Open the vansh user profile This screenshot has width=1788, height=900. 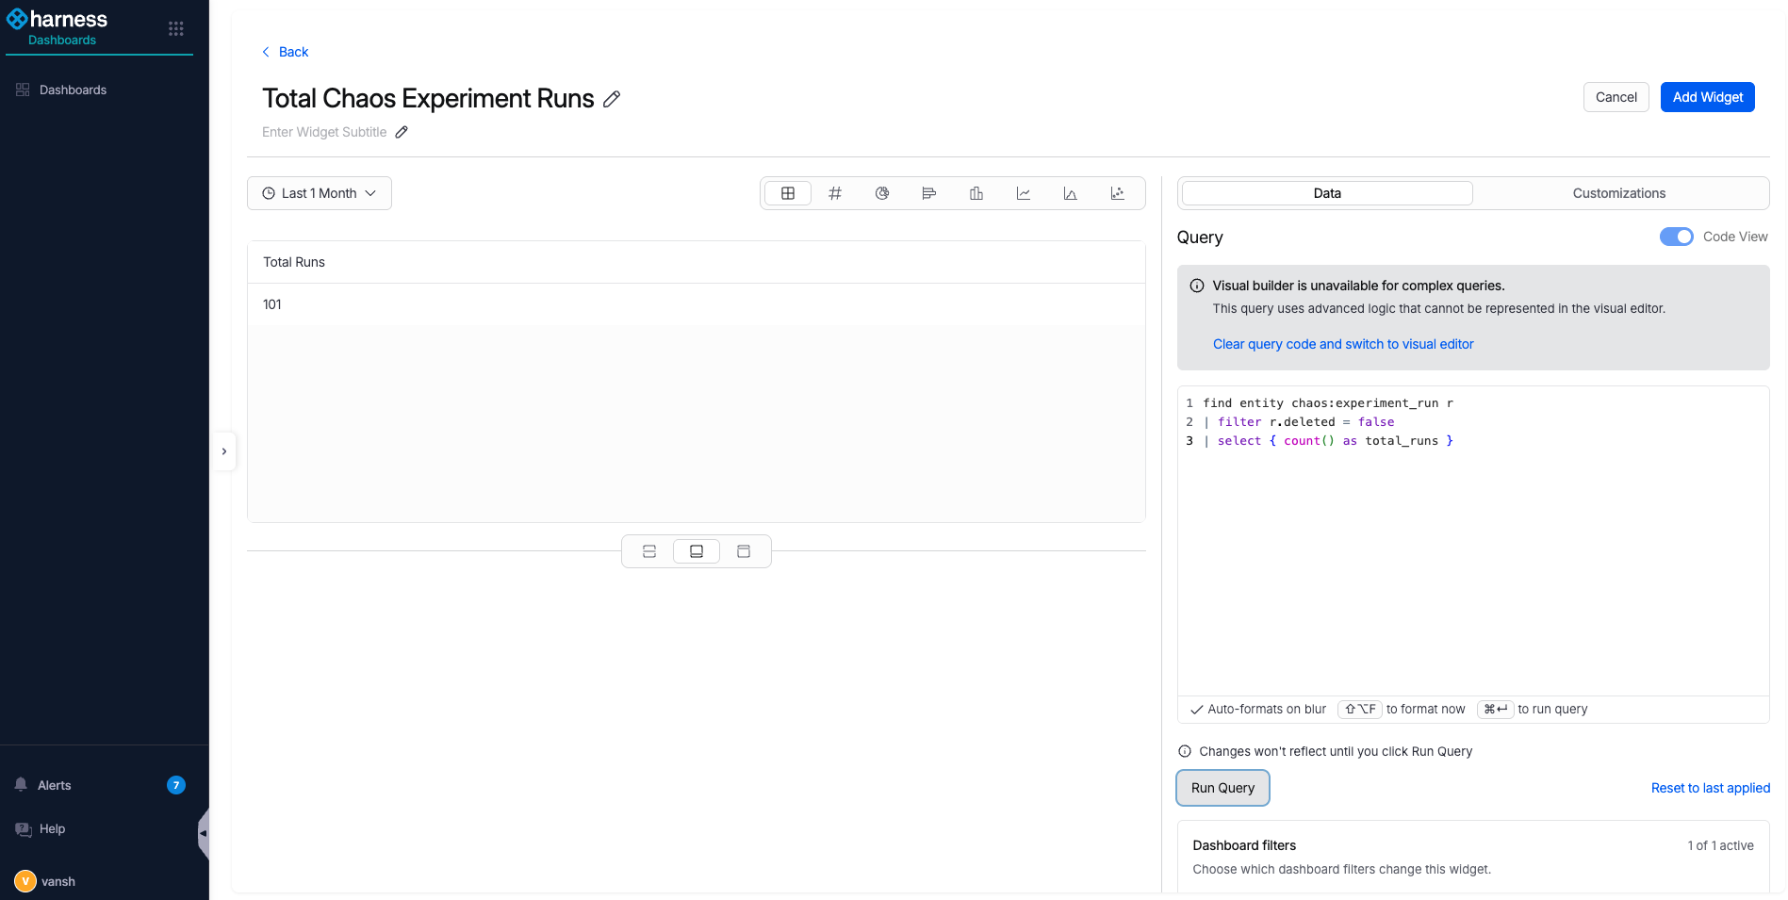click(45, 881)
